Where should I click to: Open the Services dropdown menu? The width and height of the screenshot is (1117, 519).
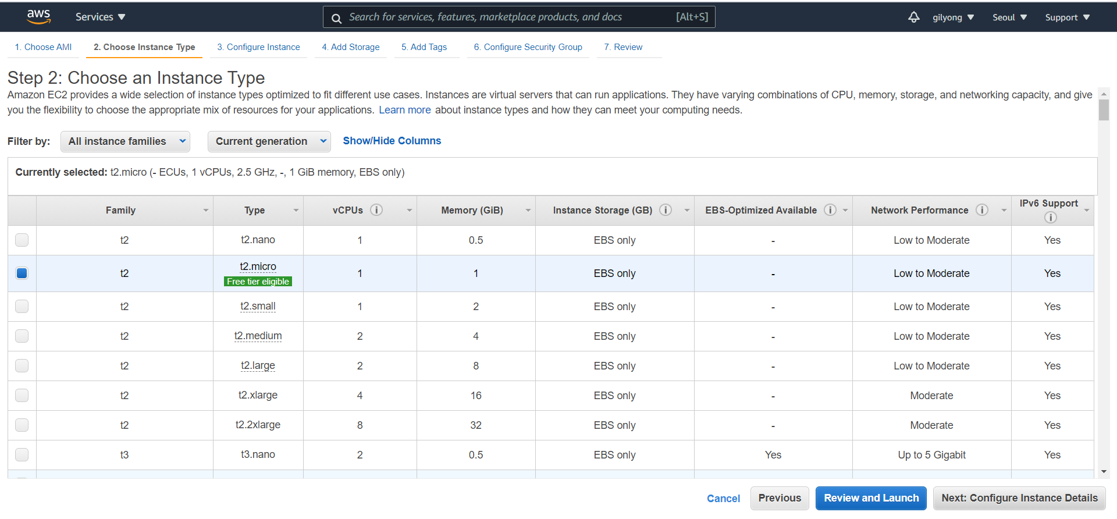[100, 17]
